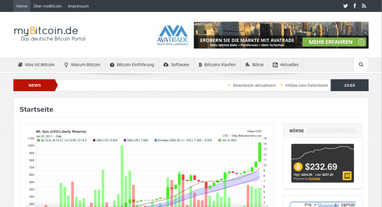Open the CoinDesk link in price widget

pyautogui.click(x=314, y=179)
